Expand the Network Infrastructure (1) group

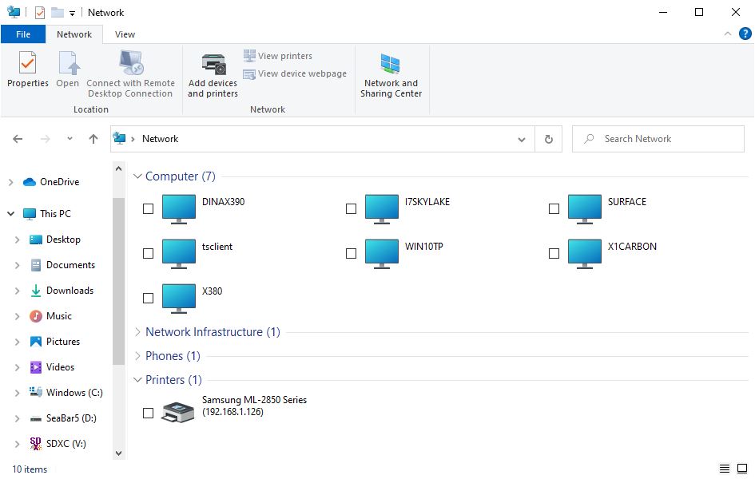(137, 332)
